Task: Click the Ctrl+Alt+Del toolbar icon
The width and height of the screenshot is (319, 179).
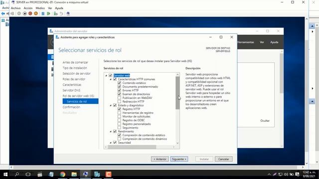Action: pos(12,13)
